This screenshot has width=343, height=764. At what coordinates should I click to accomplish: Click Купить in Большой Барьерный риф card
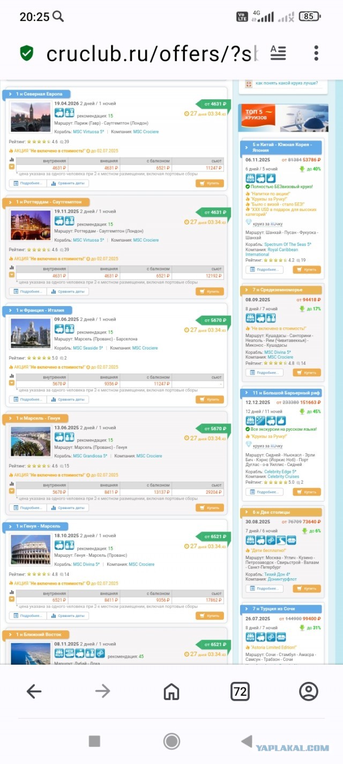[307, 492]
